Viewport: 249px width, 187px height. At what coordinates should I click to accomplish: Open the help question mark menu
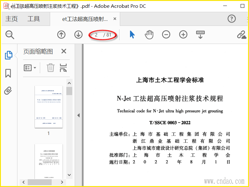point(232,19)
